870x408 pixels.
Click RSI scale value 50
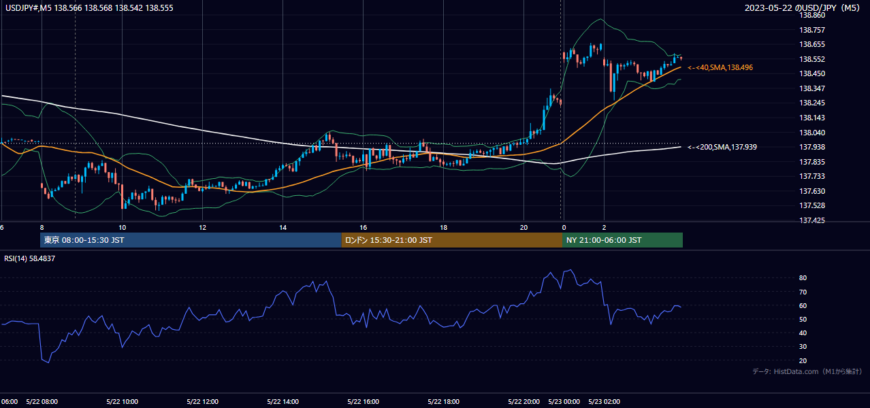(x=803, y=319)
